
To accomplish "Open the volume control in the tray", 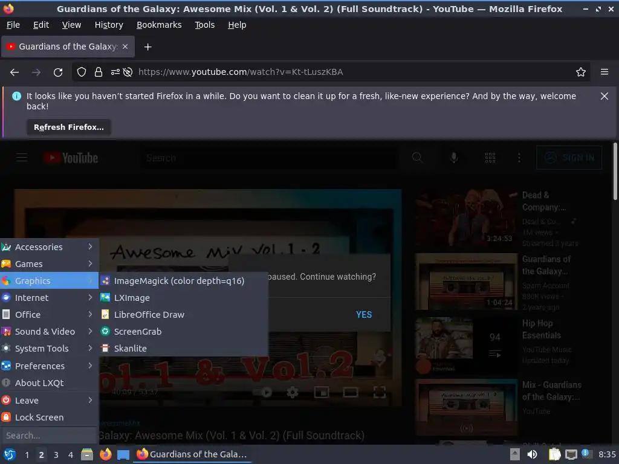I will tap(532, 454).
